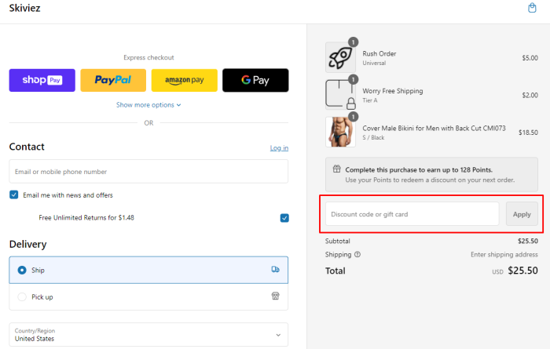Image resolution: width=550 pixels, height=349 pixels.
Task: Expand Show more options
Action: click(148, 104)
